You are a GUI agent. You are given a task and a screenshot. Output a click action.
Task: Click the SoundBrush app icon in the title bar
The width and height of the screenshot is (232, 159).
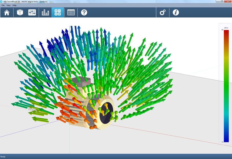pyautogui.click(x=1, y=2)
